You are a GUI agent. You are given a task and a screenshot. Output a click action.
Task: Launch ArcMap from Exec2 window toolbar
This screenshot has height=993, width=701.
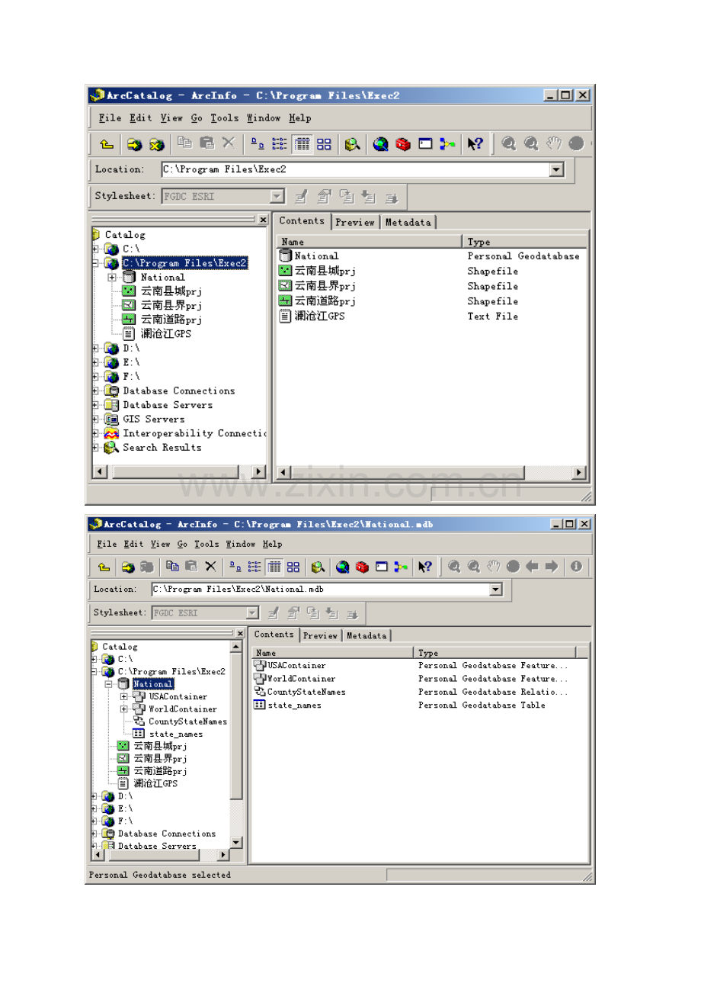381,143
